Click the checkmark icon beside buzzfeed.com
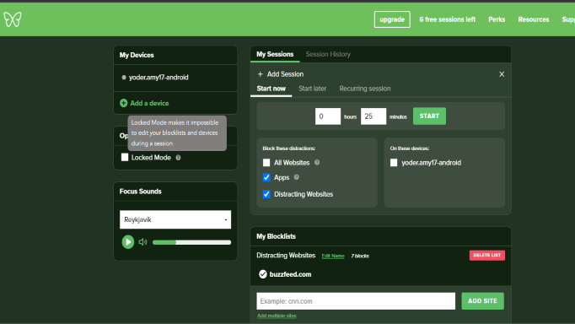 click(262, 274)
